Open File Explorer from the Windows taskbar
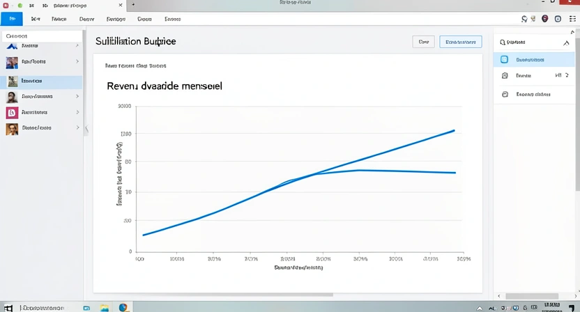580x312 pixels. (105, 307)
